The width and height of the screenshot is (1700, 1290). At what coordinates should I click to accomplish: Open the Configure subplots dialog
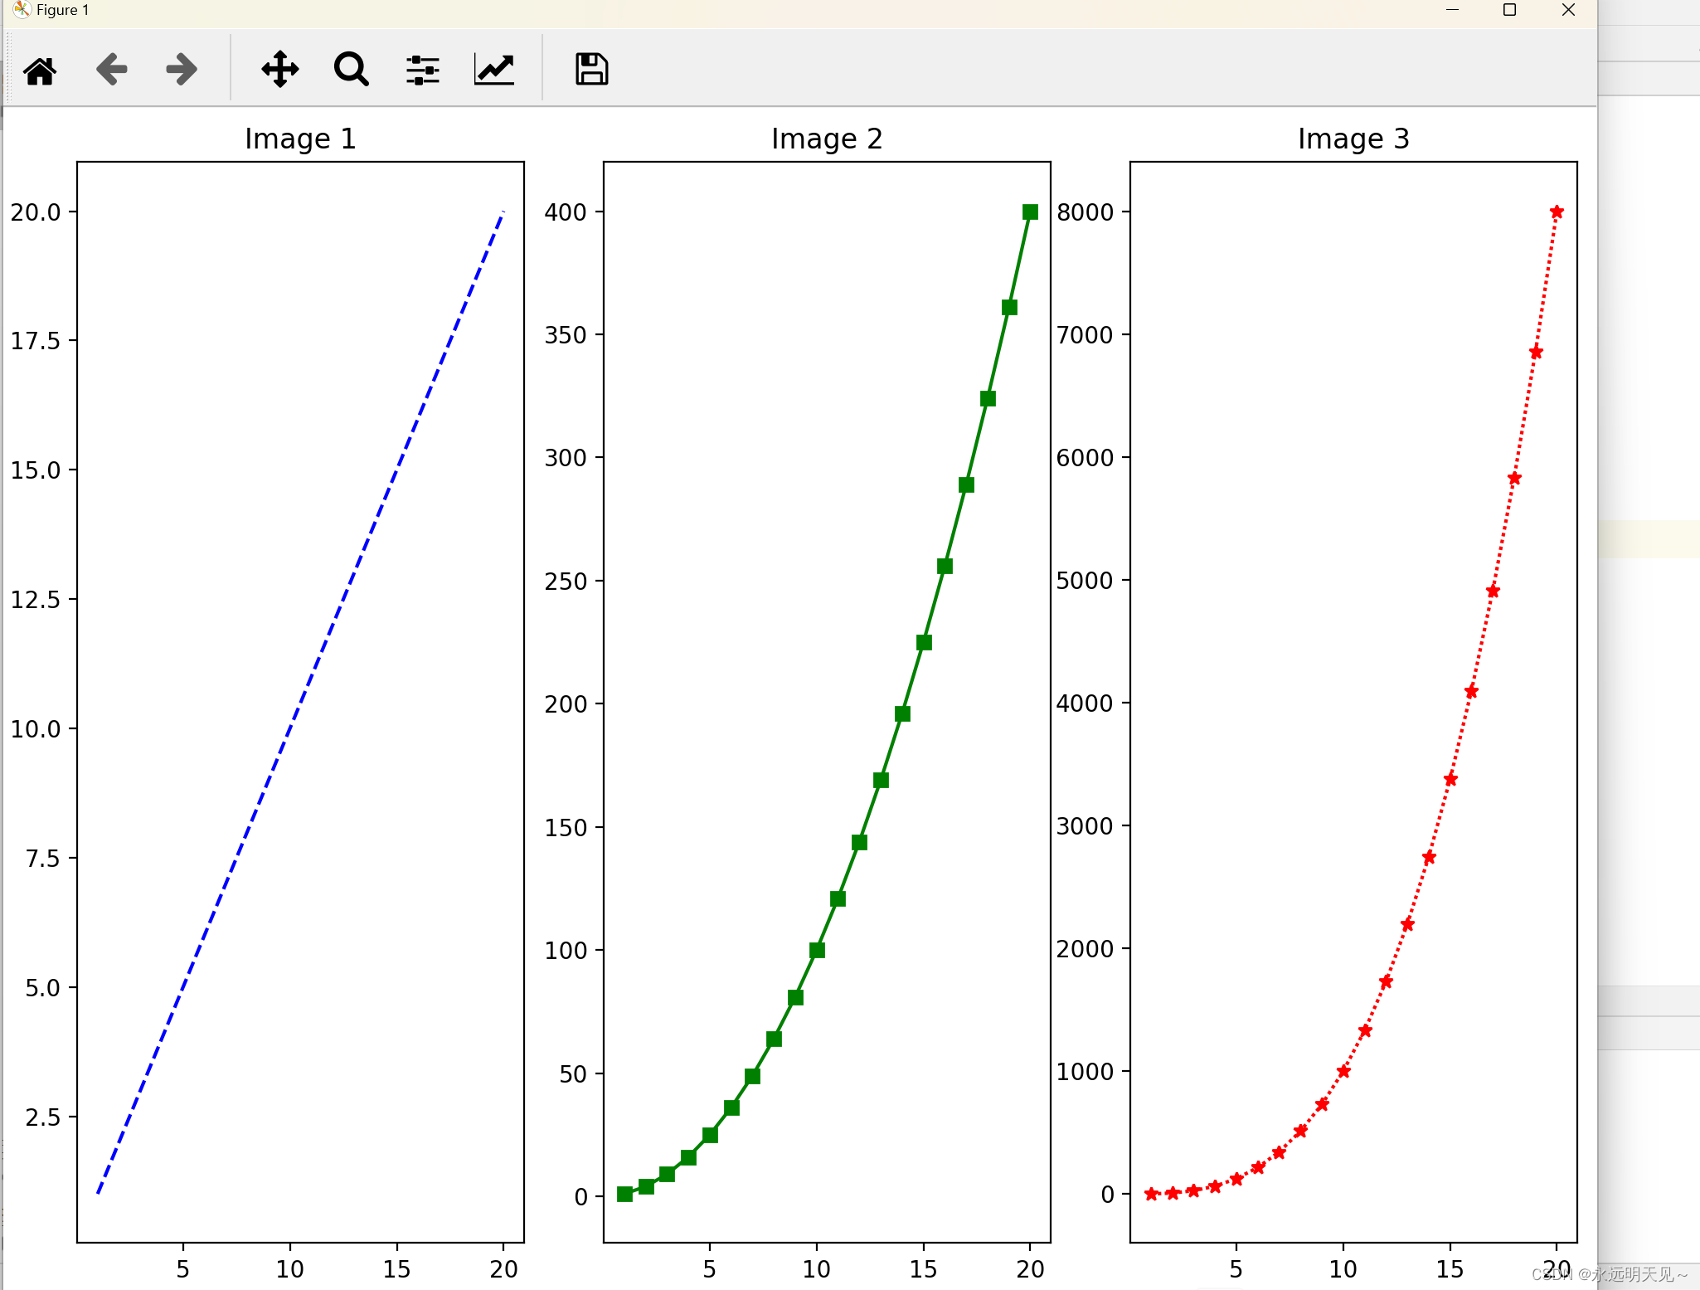coord(422,69)
